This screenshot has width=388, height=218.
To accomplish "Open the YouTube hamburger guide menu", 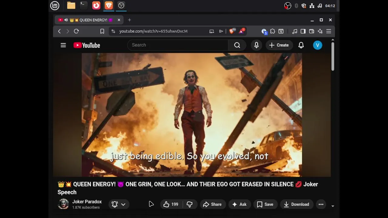I will pyautogui.click(x=63, y=45).
